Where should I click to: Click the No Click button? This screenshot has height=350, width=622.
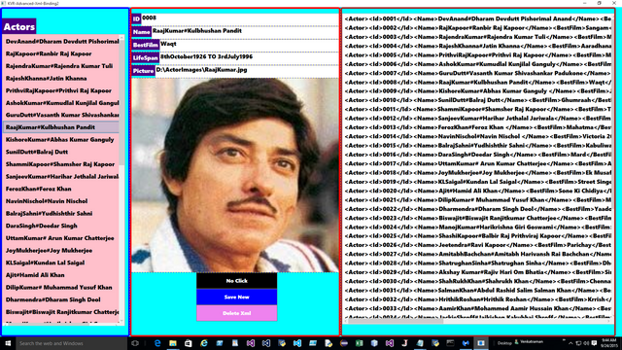click(237, 281)
